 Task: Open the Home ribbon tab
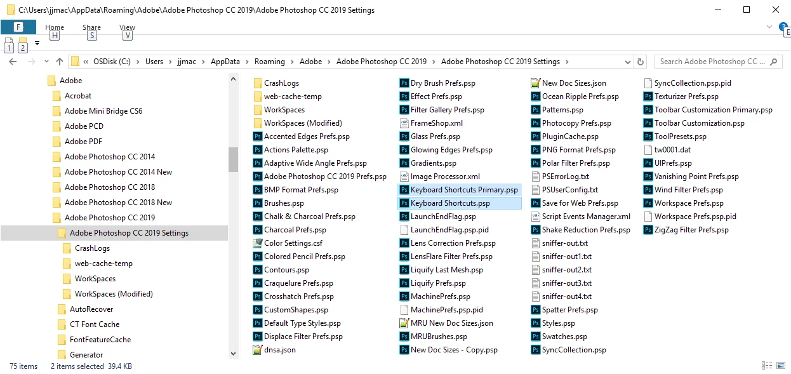pos(55,27)
